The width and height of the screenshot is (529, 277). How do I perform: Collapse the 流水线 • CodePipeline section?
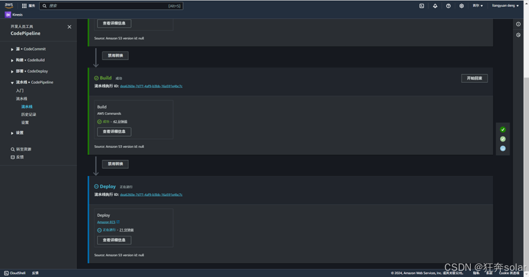click(12, 83)
